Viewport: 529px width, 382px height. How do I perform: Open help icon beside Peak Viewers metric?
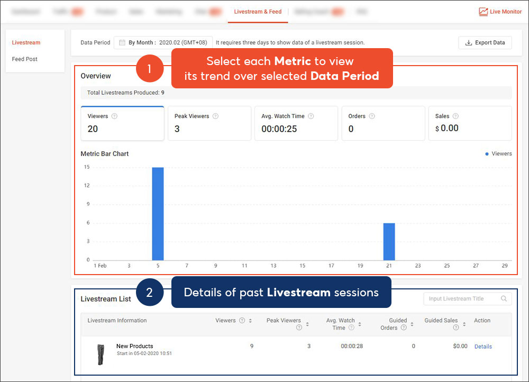(215, 116)
